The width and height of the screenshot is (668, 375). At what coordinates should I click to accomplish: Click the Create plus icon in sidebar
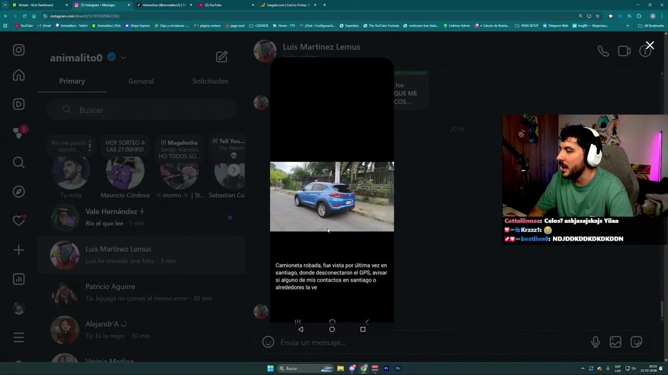[19, 250]
